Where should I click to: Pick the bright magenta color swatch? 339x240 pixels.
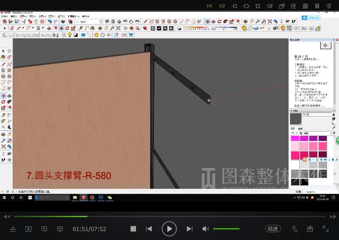tap(295, 138)
